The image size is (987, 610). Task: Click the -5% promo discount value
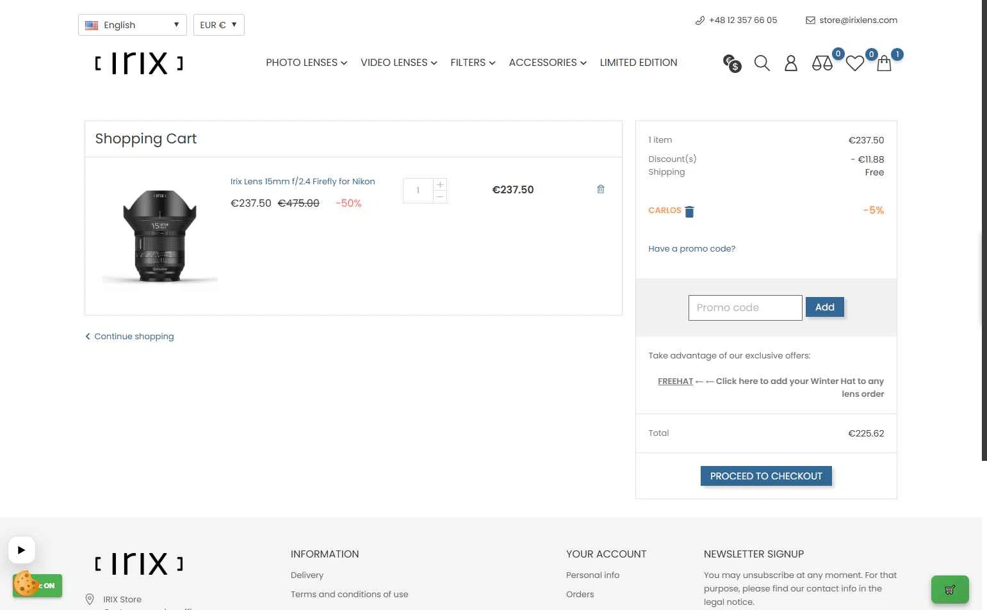point(873,211)
